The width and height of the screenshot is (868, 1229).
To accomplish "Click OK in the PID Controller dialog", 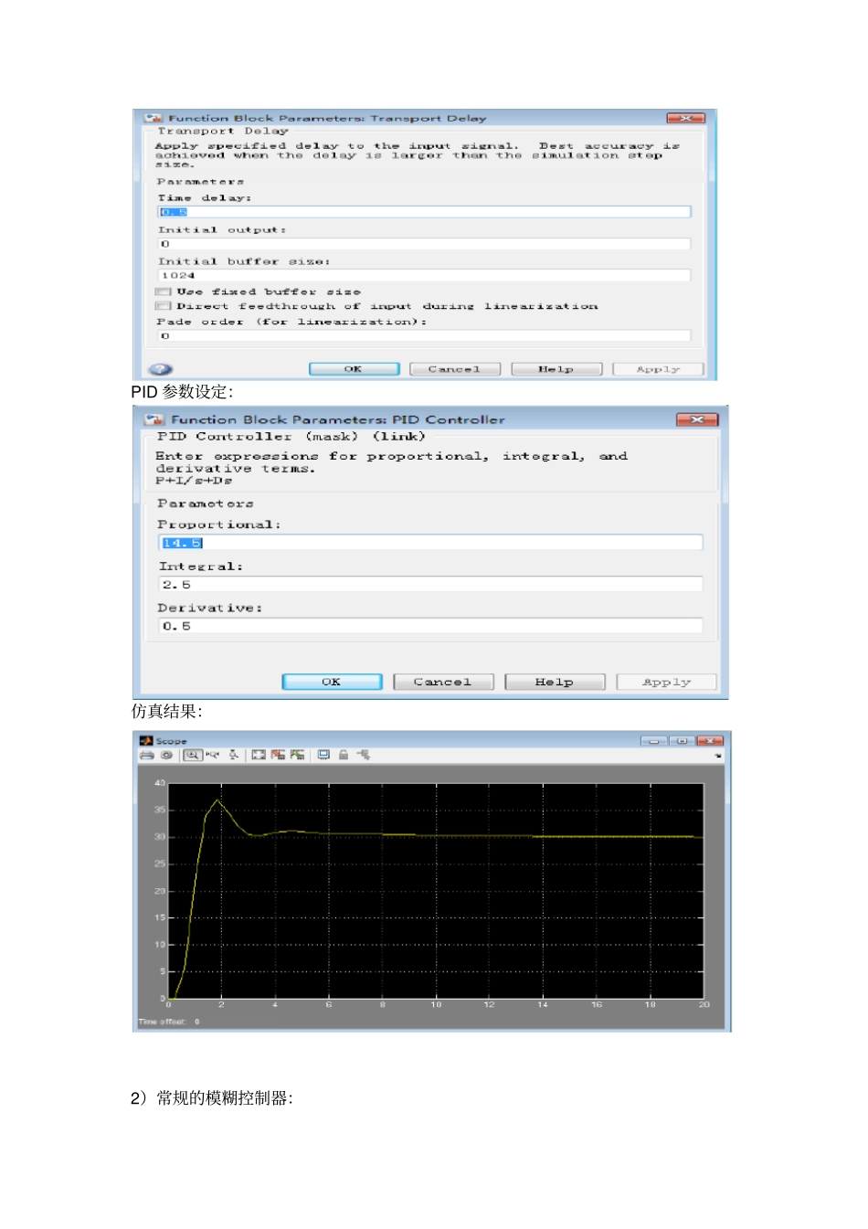I will pos(332,682).
